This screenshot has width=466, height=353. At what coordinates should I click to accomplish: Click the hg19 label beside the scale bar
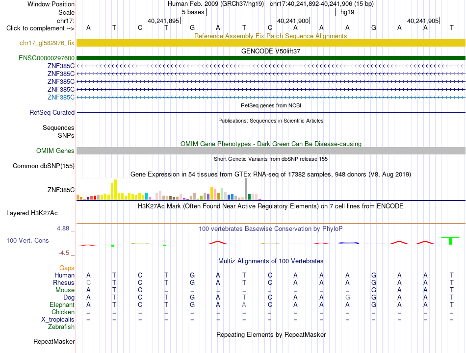click(x=347, y=12)
